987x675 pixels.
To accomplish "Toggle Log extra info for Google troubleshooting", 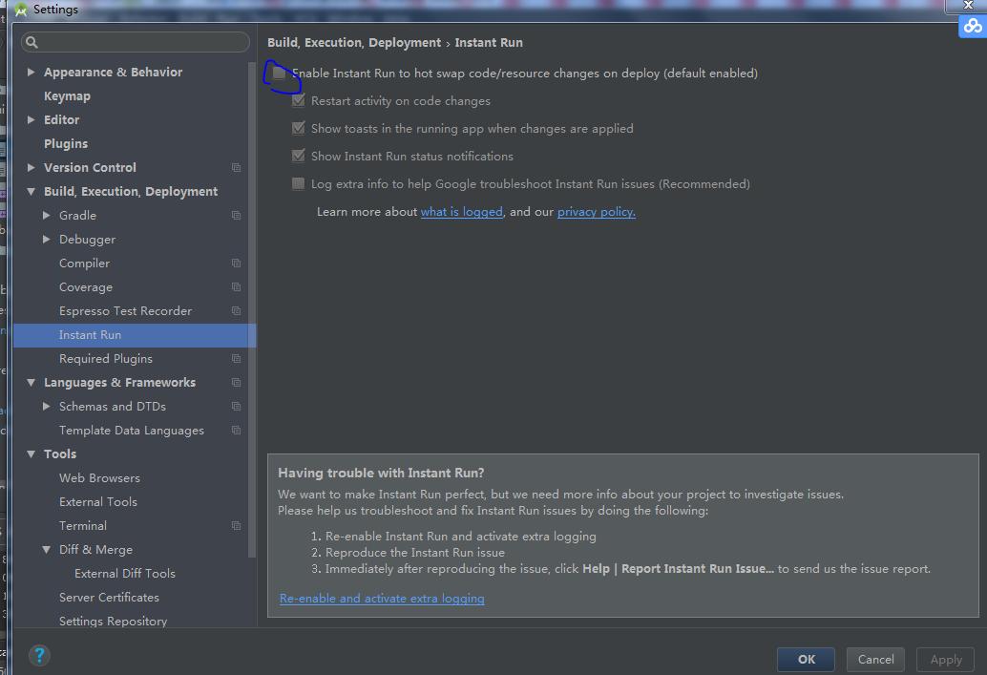I will pyautogui.click(x=299, y=183).
